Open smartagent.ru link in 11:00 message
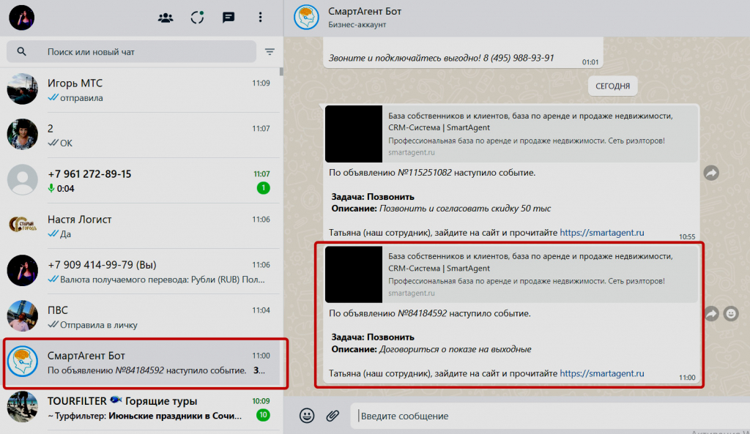 coord(602,373)
